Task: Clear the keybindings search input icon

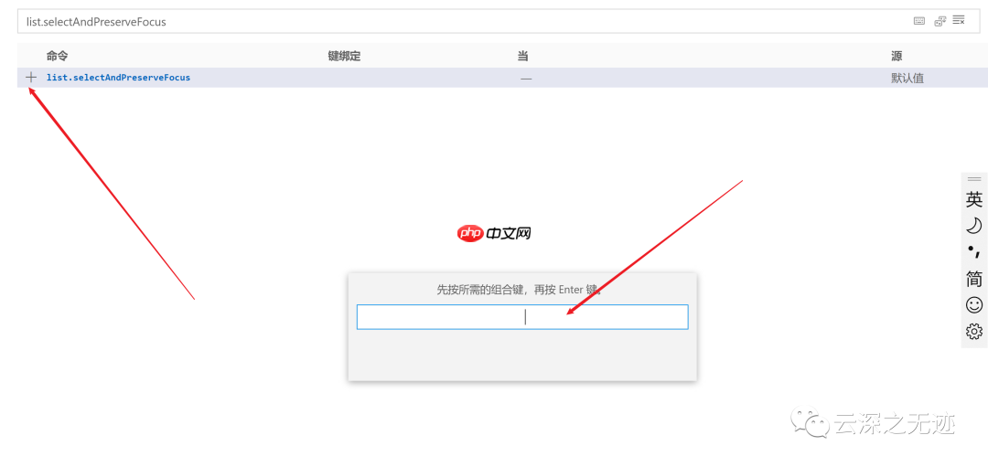Action: [x=959, y=20]
